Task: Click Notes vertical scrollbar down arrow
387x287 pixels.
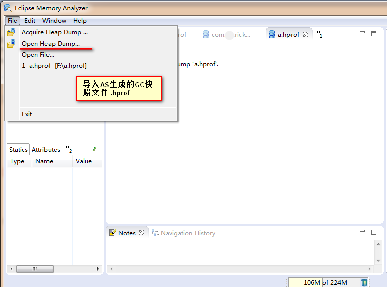Action: [x=378, y=261]
